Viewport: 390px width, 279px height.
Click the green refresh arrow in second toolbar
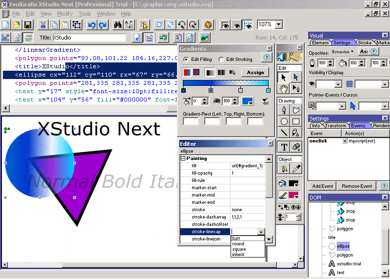tap(163, 38)
